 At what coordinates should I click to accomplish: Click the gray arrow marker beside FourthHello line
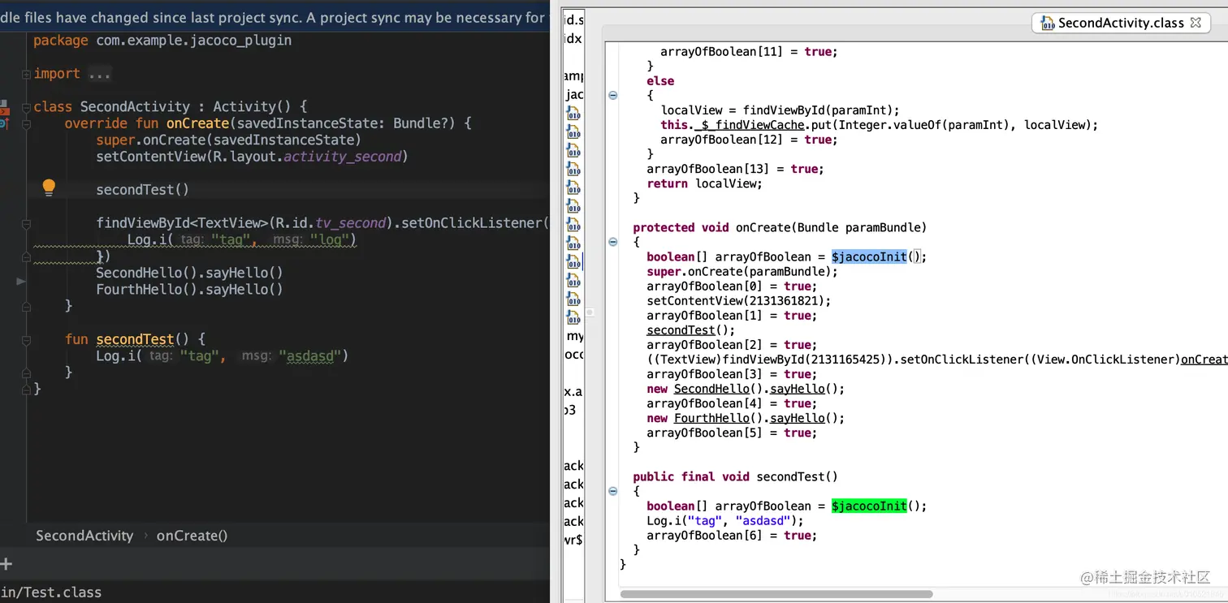pyautogui.click(x=21, y=281)
